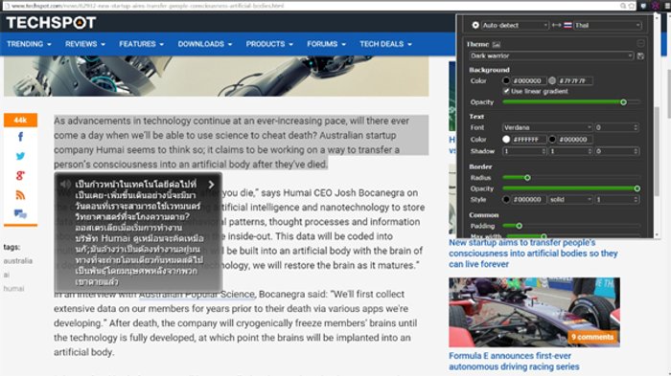
Task: Click the Twitter share icon
Action: click(20, 156)
